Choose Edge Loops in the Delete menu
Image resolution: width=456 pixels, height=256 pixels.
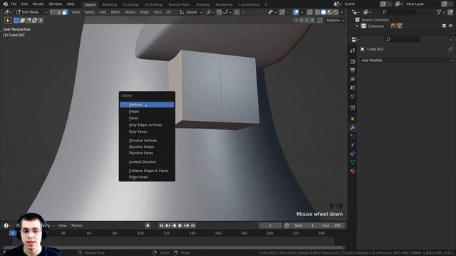coord(147,177)
